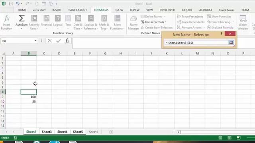
Task: Click Create from Selection
Action: point(157,27)
